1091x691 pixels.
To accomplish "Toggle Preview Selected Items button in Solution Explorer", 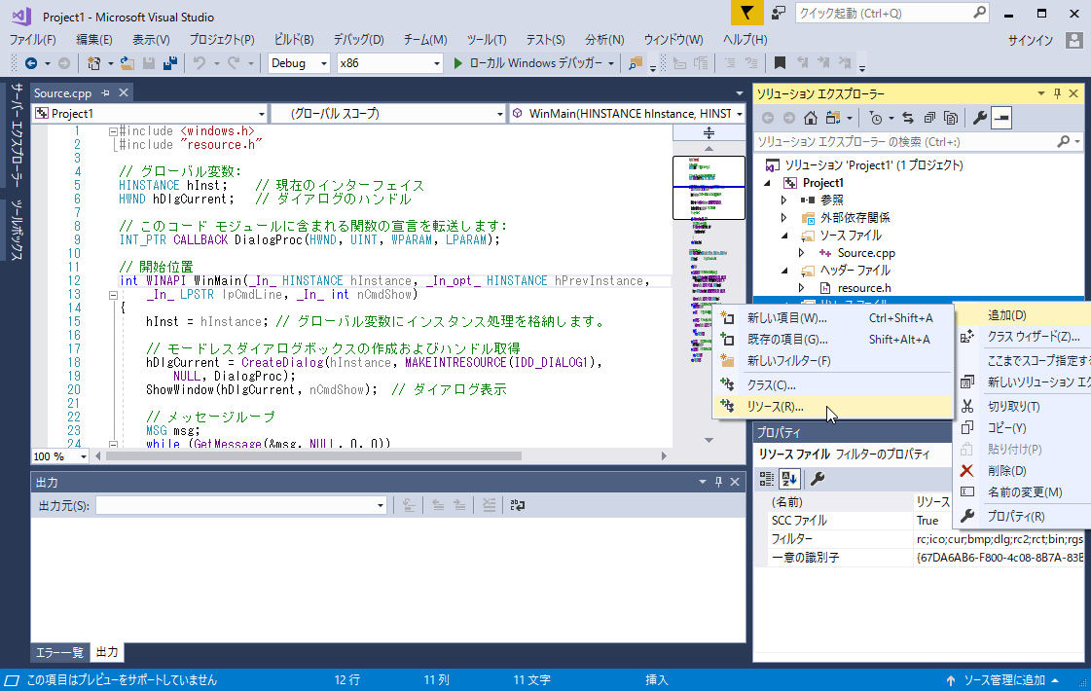I will [x=1001, y=118].
